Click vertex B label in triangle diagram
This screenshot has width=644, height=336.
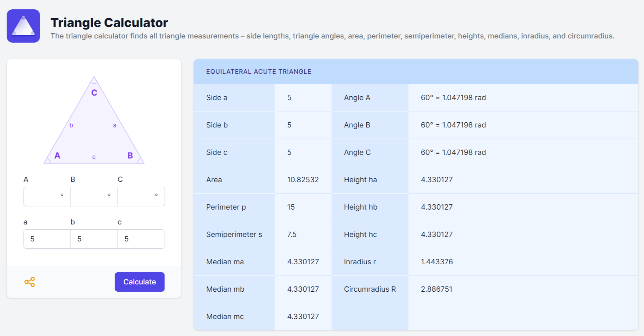tap(130, 156)
